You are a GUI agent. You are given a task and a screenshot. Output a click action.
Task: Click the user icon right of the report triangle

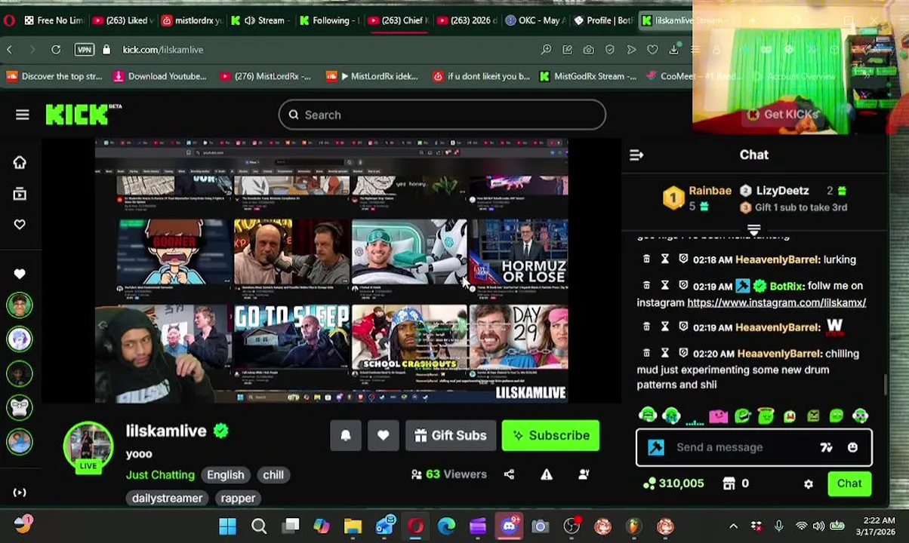(584, 474)
